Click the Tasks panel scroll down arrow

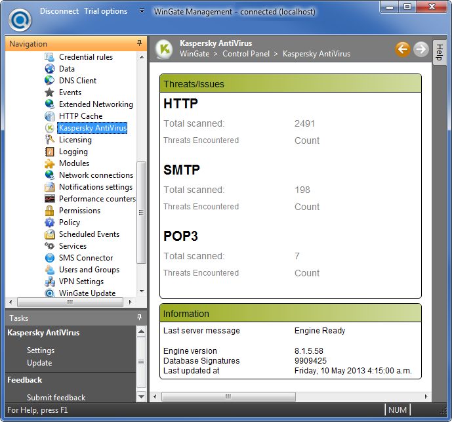click(141, 396)
